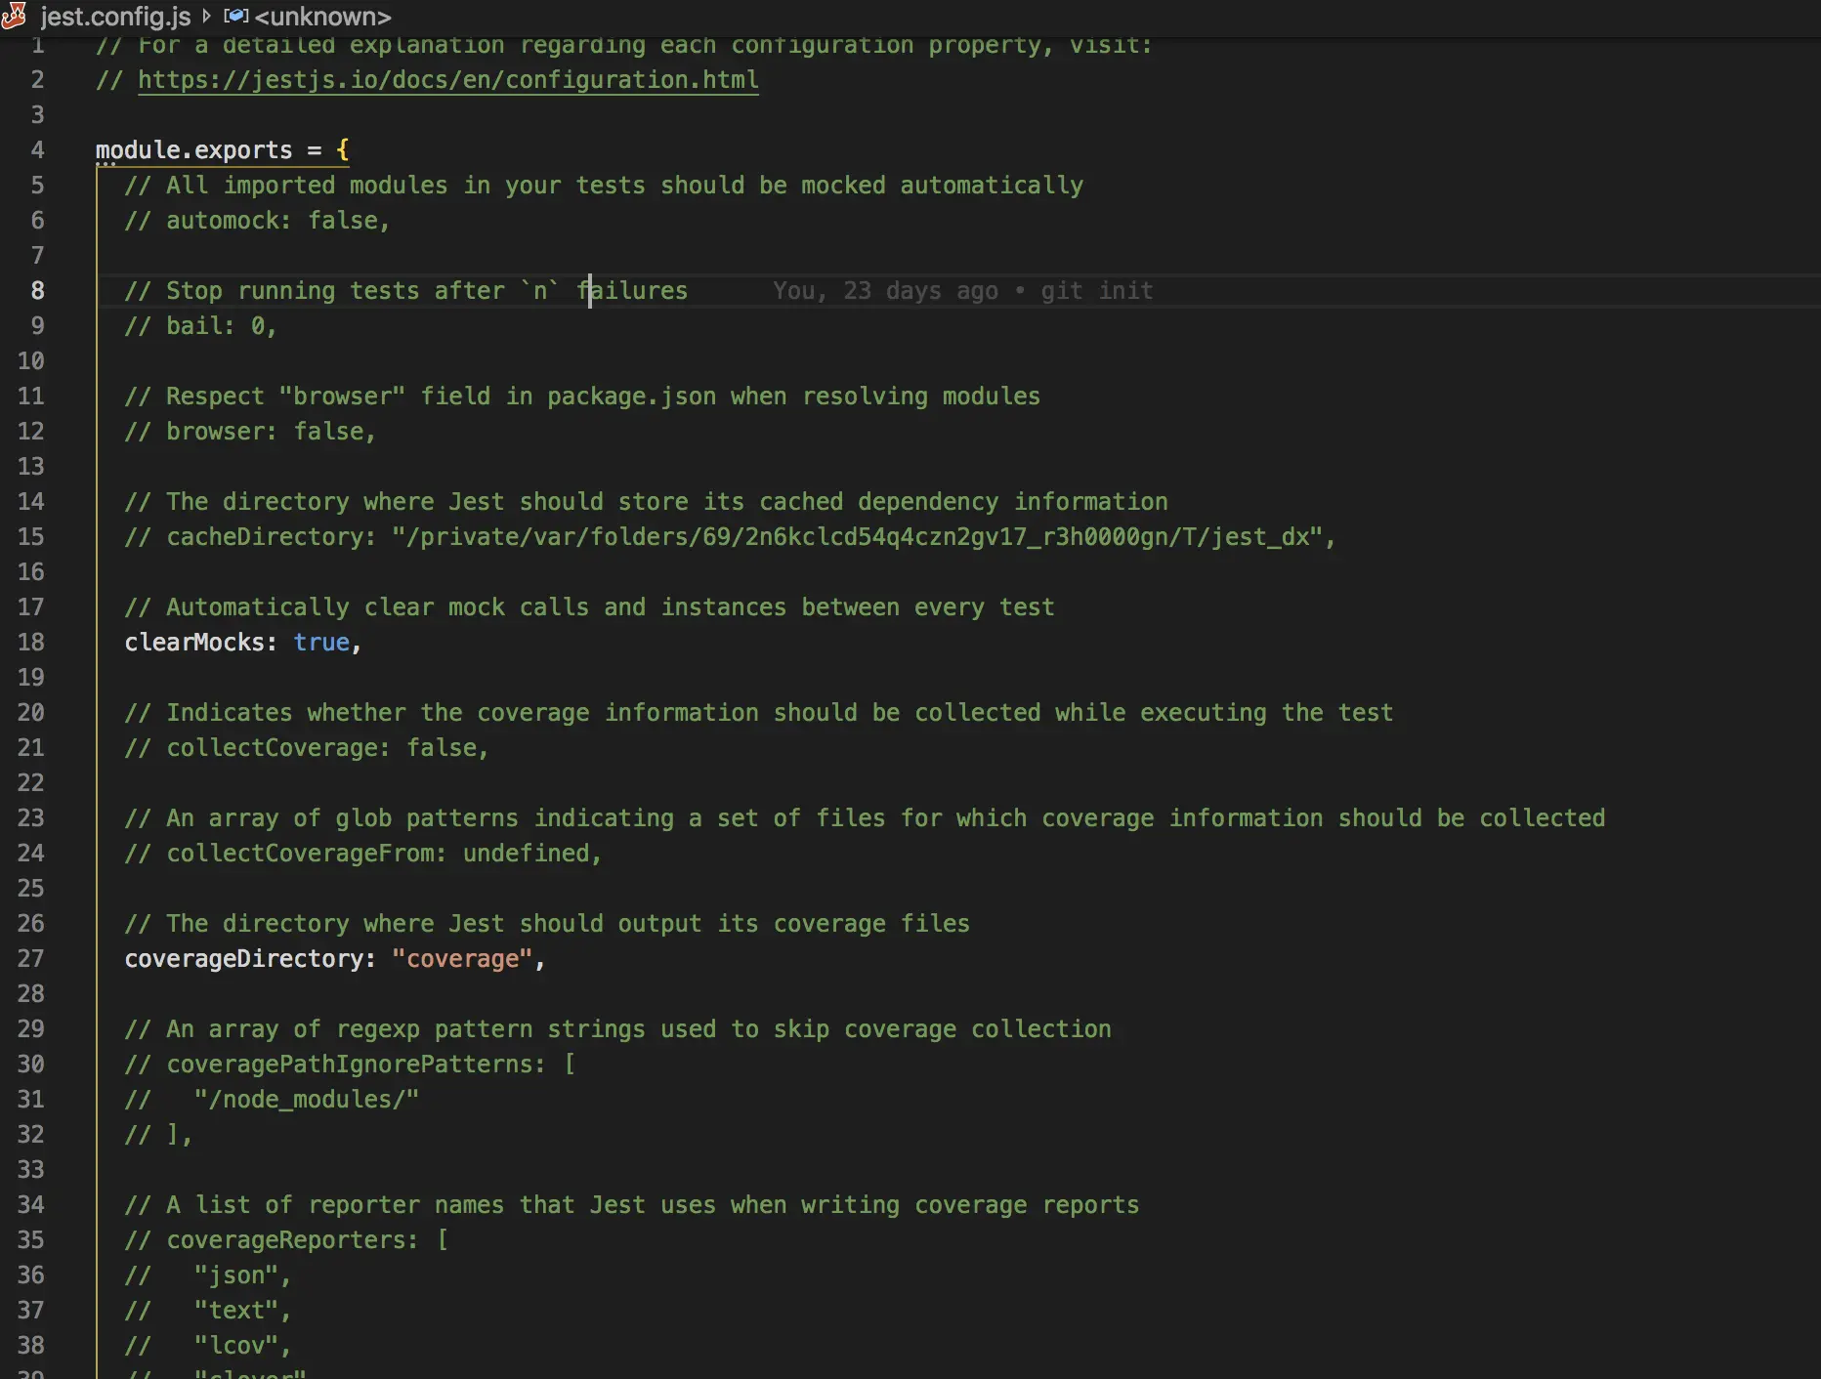Click the '// collectCoverage: false,' comment
Image resolution: width=1821 pixels, height=1379 pixels.
[x=307, y=748]
